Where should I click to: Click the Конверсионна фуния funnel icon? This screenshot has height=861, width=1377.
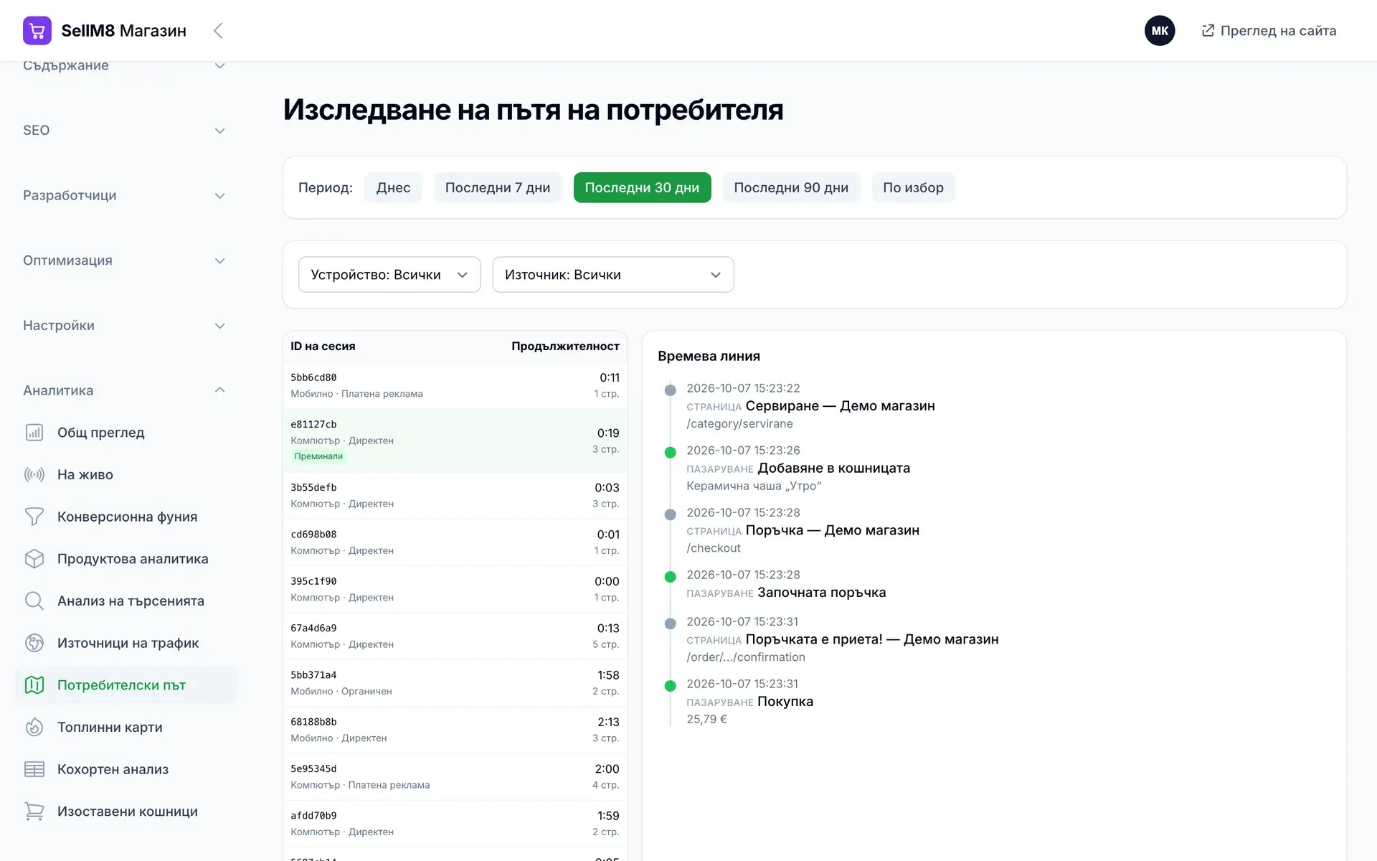click(x=34, y=517)
